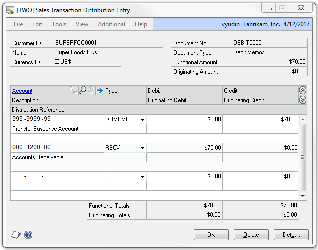This screenshot has height=250, width=318.
Task: Click the Account column header link
Action: pos(22,91)
